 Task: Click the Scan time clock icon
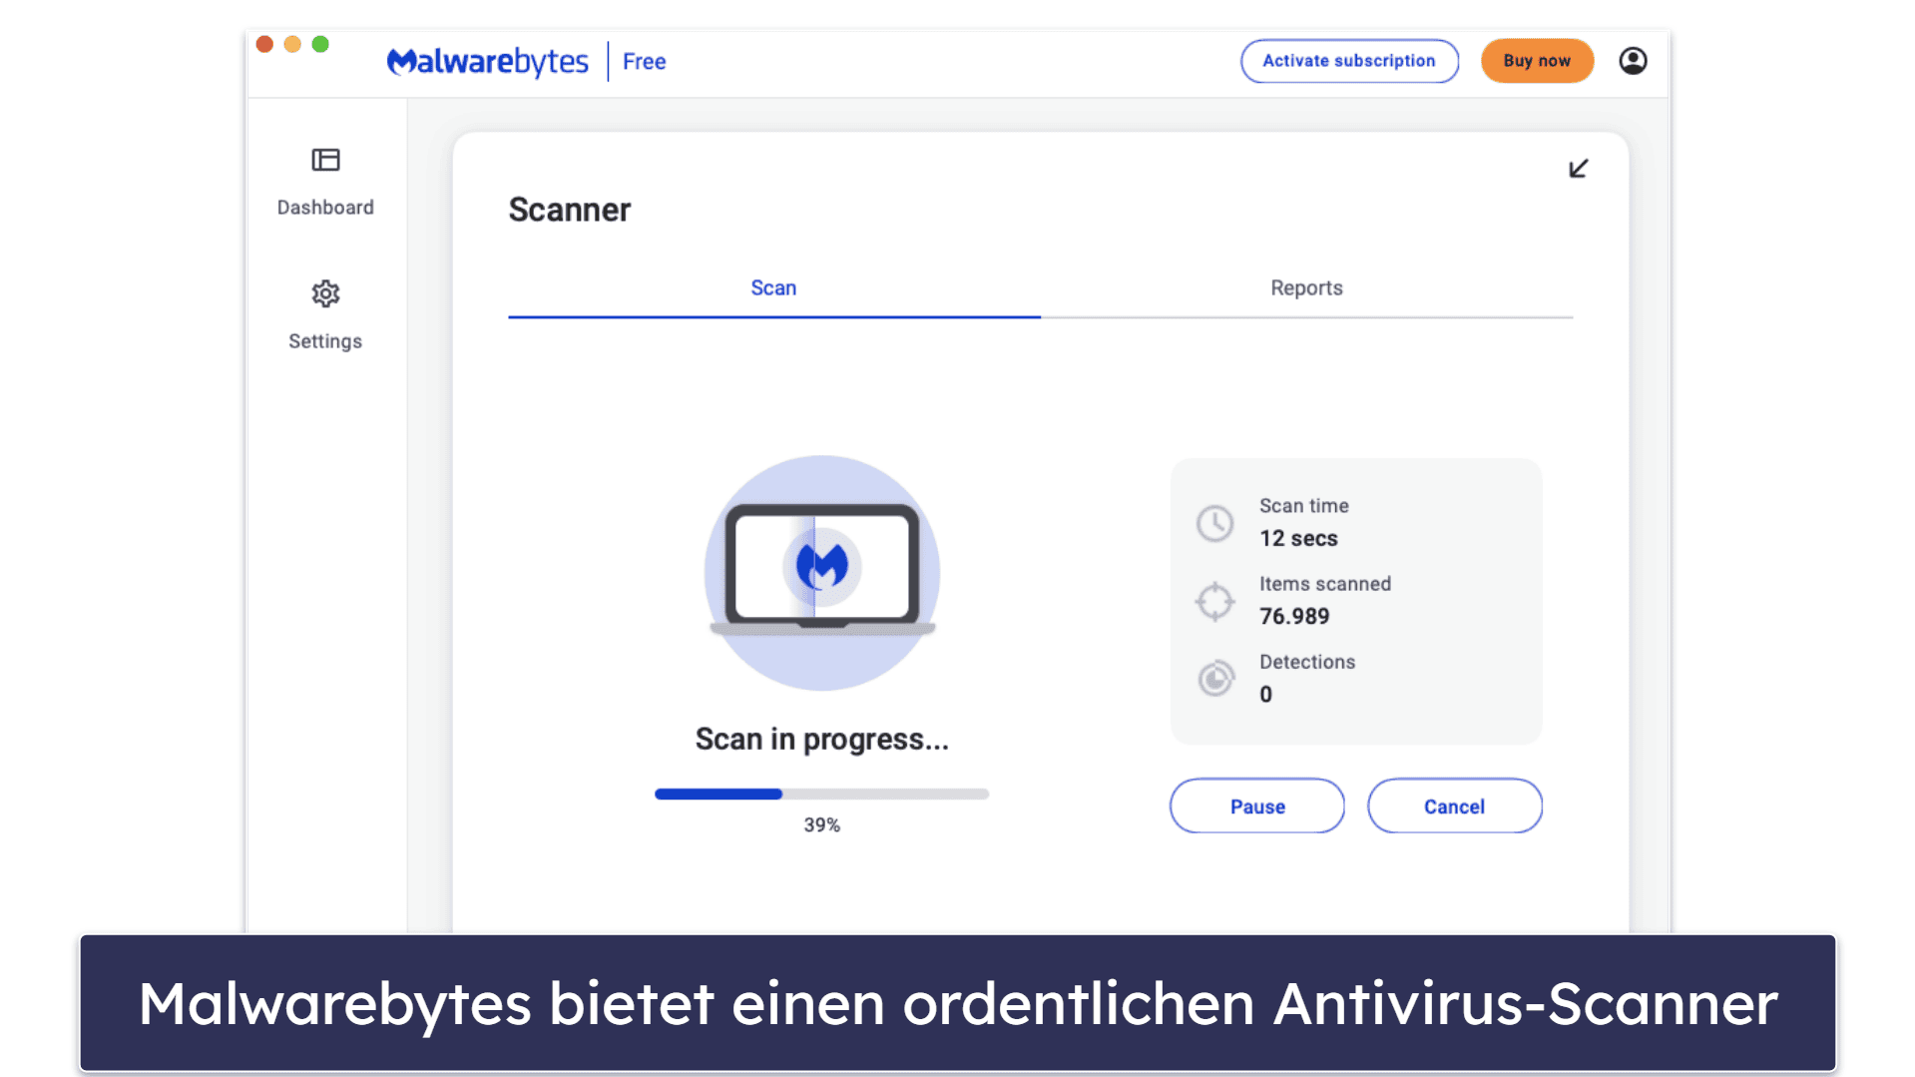(x=1214, y=523)
